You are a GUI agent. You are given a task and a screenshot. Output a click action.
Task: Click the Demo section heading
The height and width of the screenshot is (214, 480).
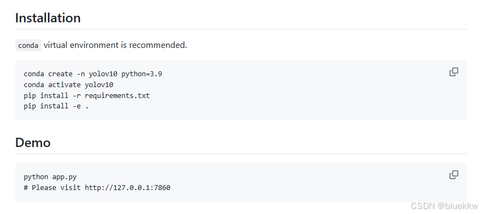tap(33, 143)
